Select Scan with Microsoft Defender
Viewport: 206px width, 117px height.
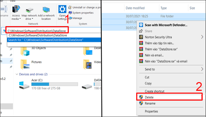(x=166, y=25)
